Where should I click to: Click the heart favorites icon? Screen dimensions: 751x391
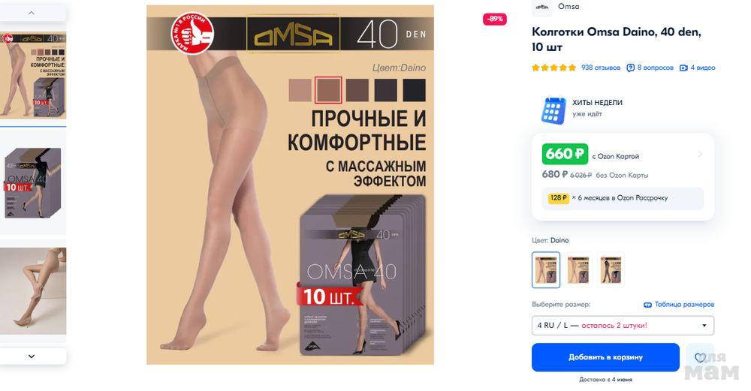click(700, 357)
